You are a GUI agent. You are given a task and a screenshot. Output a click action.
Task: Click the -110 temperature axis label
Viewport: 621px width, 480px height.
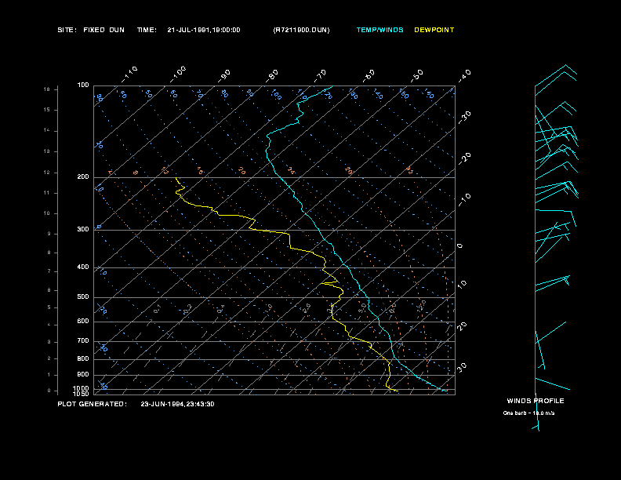129,74
